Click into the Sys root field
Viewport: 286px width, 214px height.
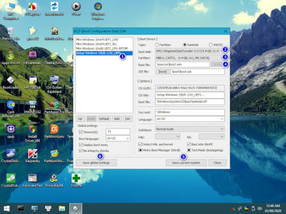pyautogui.click(x=190, y=112)
